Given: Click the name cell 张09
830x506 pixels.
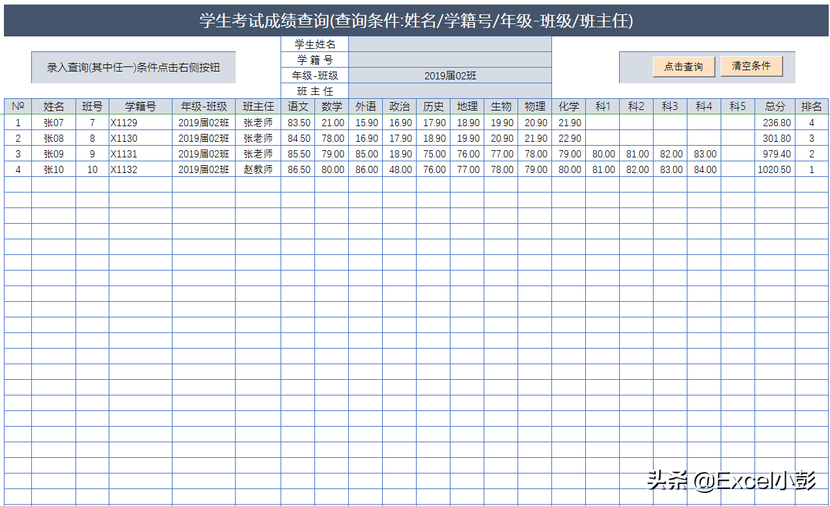Looking at the screenshot, I should [x=54, y=154].
